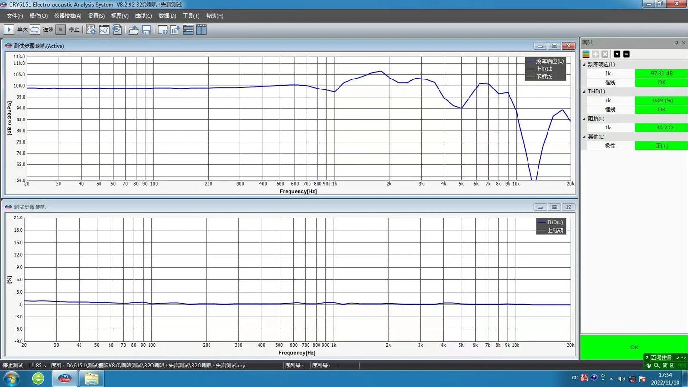This screenshot has width=688, height=387.
Task: Click the 97.31 dB result cell
Action: point(661,73)
